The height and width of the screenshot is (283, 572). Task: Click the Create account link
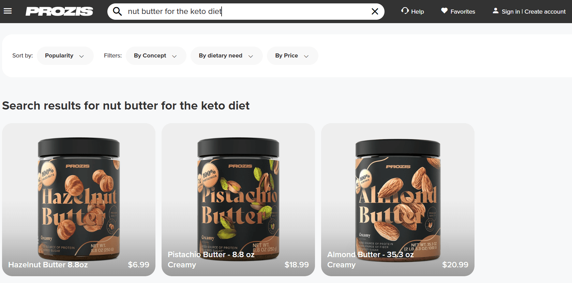pos(545,12)
